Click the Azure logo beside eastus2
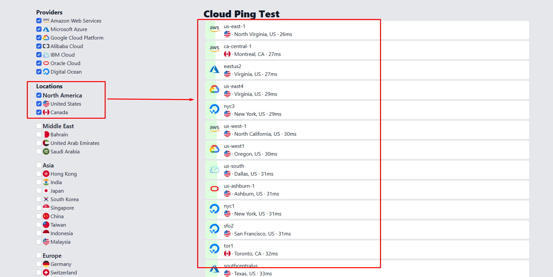Viewport: 553px width, 277px height. 214,69
